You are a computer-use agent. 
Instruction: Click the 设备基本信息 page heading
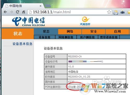click(x=53, y=48)
